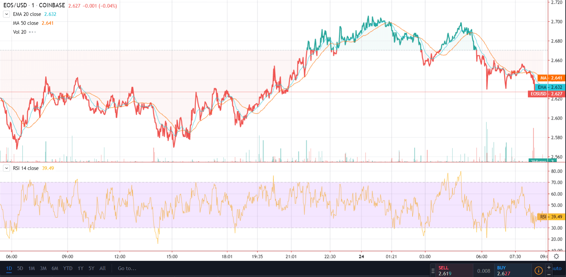Screen dimensions: 566x277
Task: Click the SELL 2.619 button
Action: coord(455,270)
